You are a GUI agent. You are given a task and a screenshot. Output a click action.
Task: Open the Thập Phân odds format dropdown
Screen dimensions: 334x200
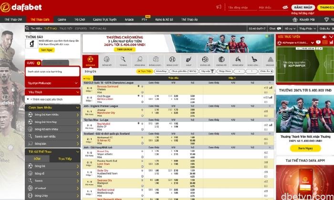(307, 29)
